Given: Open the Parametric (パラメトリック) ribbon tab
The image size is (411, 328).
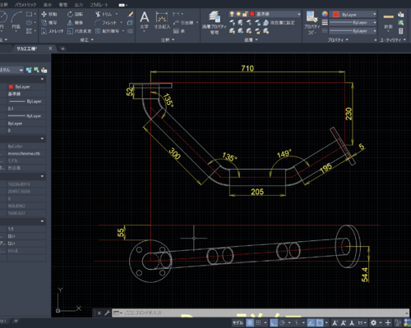Looking at the screenshot, I should point(25,5).
